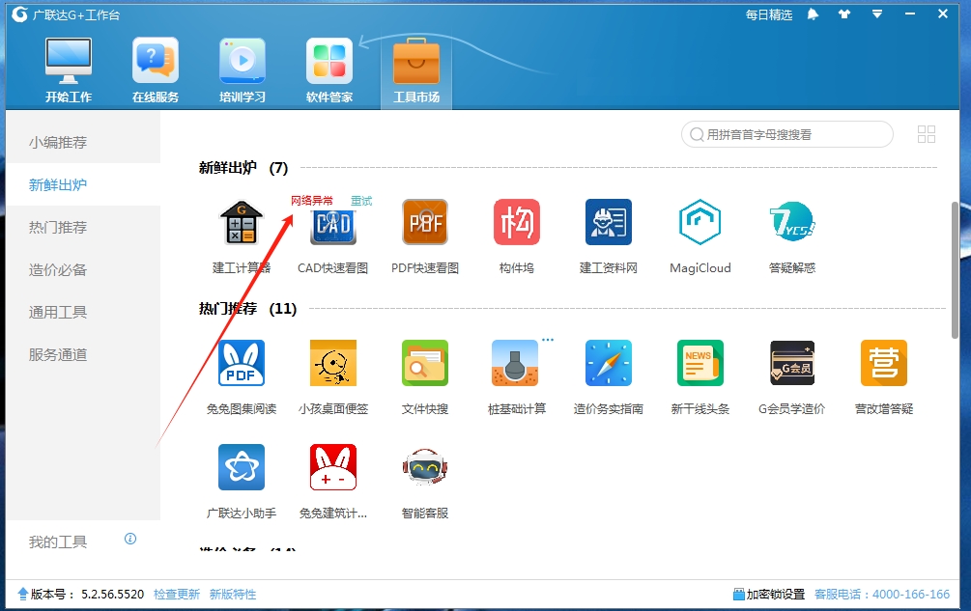Click the 热门推荐 (11) section heading
The width and height of the screenshot is (971, 611).
247,309
